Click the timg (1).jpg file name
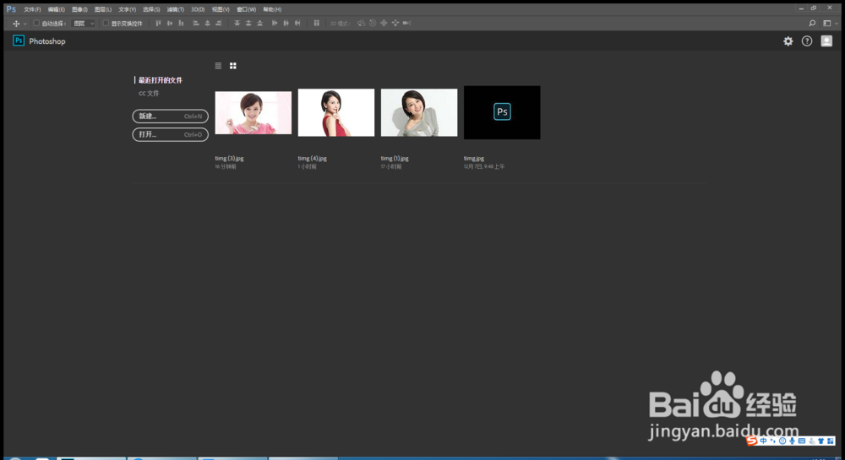Viewport: 845px width, 460px height. 395,158
